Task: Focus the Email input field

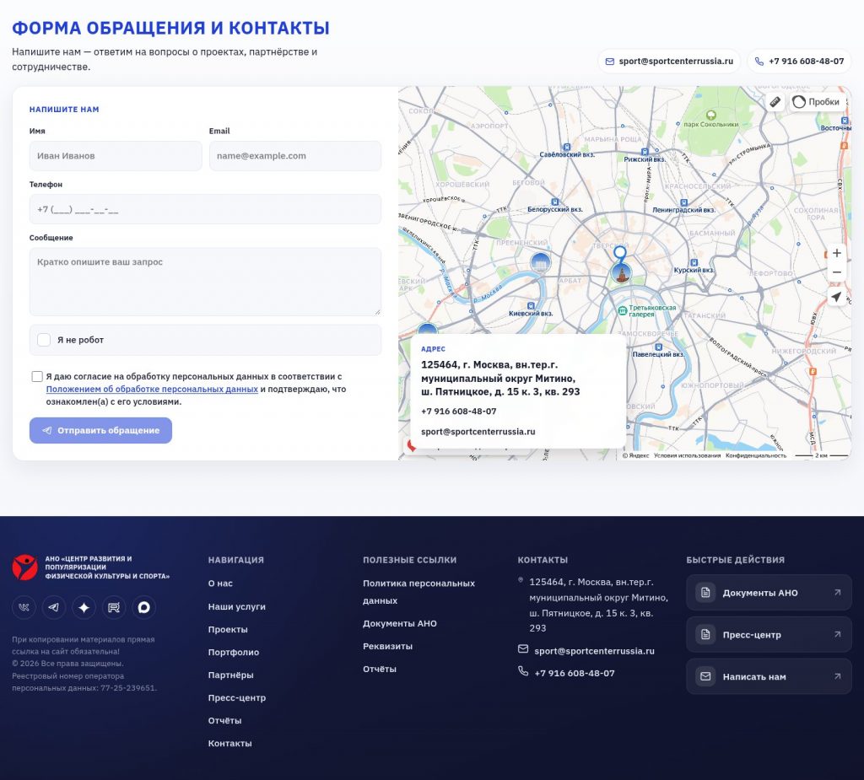Action: click(295, 156)
